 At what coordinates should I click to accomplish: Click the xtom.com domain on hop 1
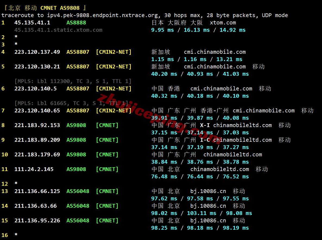click(x=223, y=23)
